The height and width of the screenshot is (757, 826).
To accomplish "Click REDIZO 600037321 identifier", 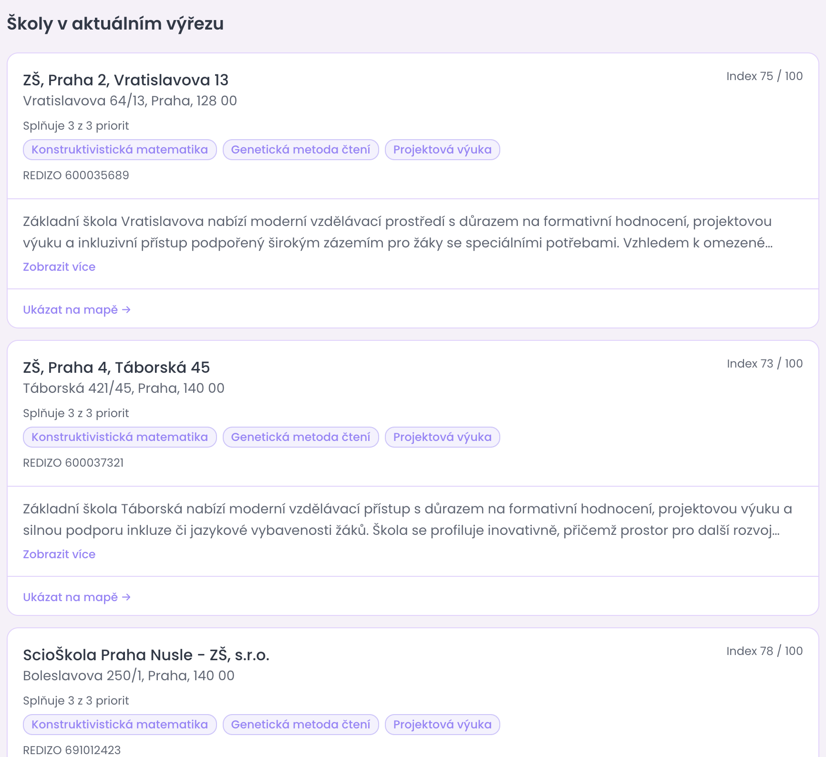I will 73,463.
